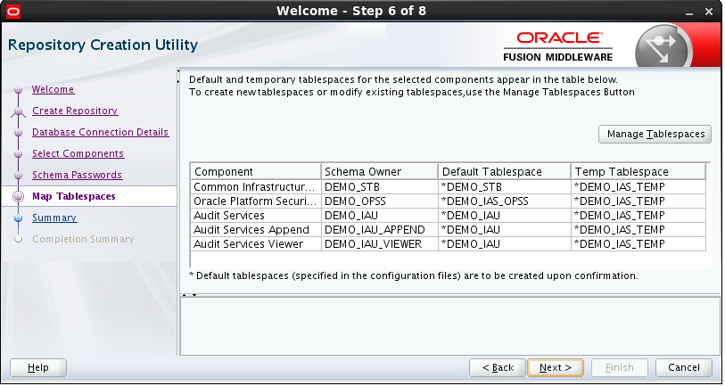Open default tablespace for Audit Services row
Viewport: 725px width, 386px height.
click(505, 216)
